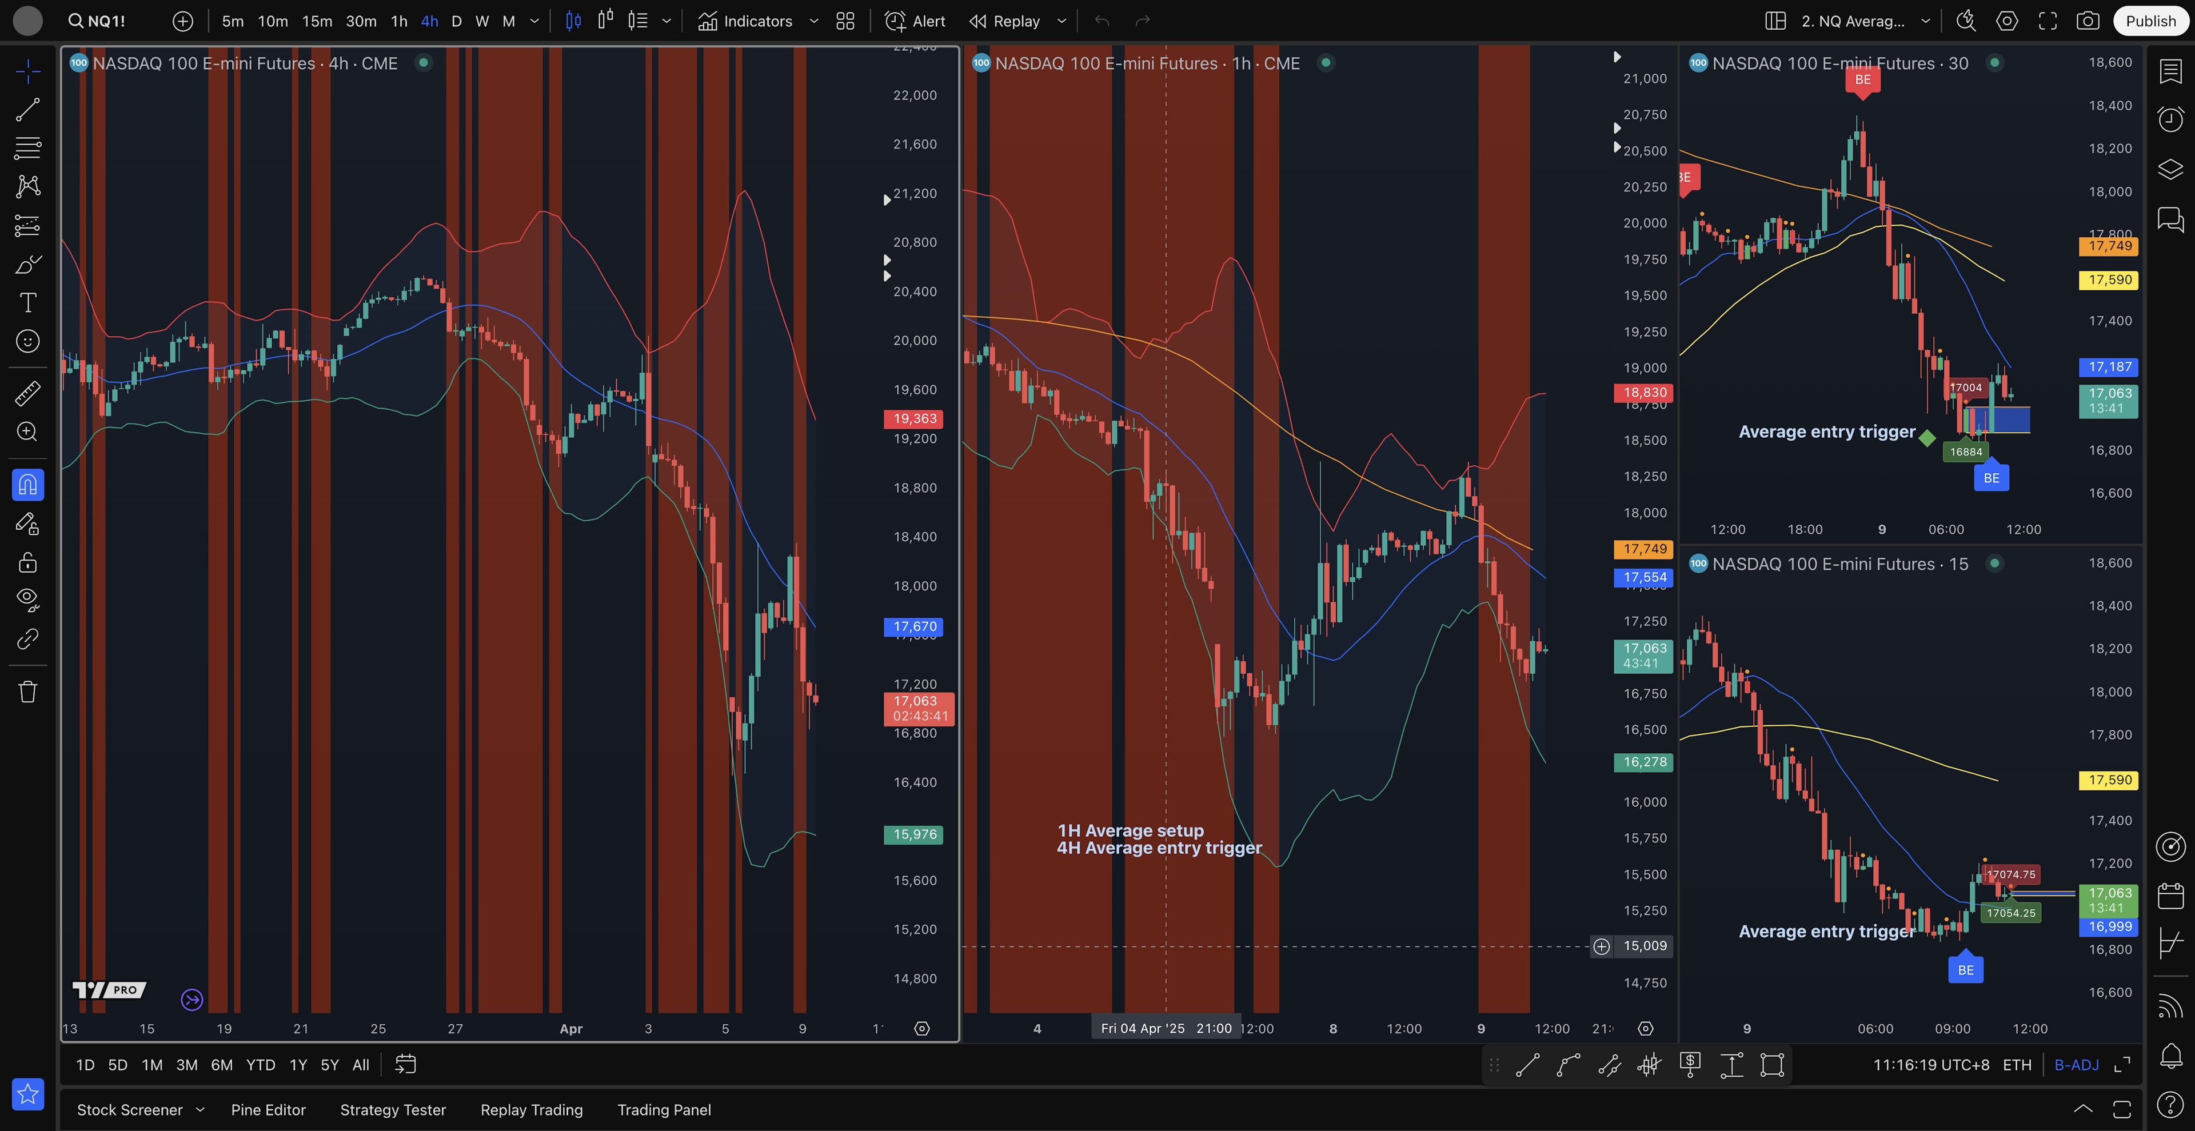Viewport: 2195px width, 1131px height.
Task: Click the trash Remove Objects icon
Action: [27, 691]
